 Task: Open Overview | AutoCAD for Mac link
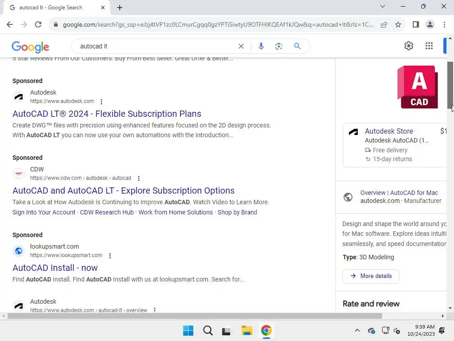(x=399, y=193)
